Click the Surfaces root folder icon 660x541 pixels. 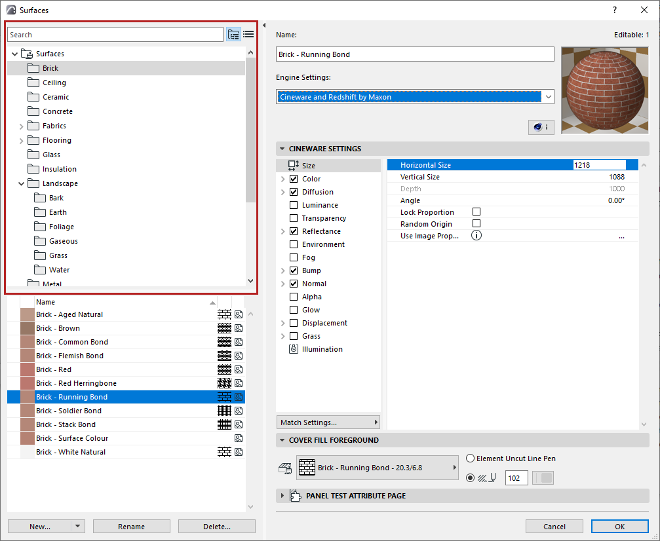coord(27,54)
